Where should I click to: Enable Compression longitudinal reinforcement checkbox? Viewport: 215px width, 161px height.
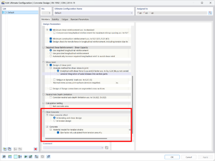click(x=54, y=33)
